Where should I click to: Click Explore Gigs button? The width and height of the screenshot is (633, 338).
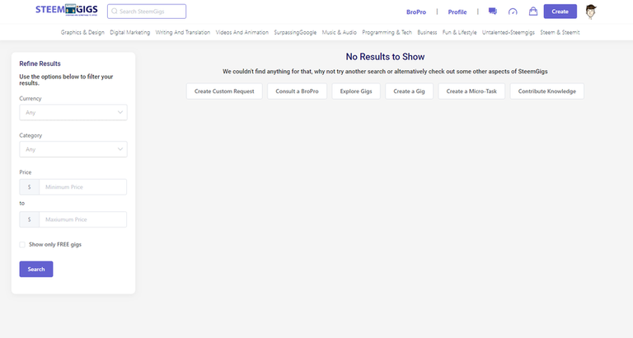coord(356,92)
